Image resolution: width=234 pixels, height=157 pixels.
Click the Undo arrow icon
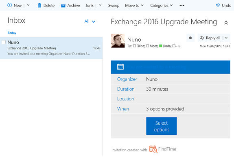click(218, 5)
